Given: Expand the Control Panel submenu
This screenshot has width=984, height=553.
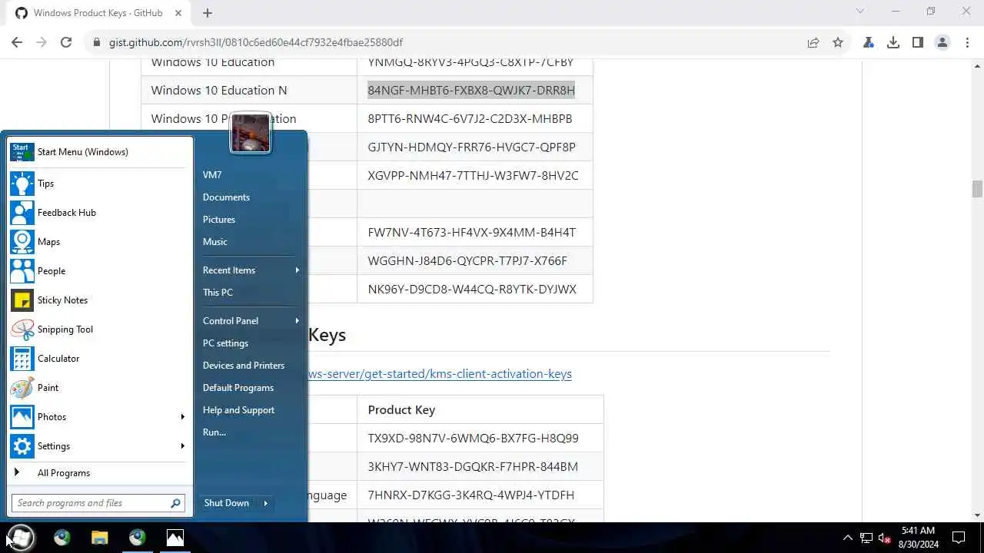Looking at the screenshot, I should (x=297, y=321).
